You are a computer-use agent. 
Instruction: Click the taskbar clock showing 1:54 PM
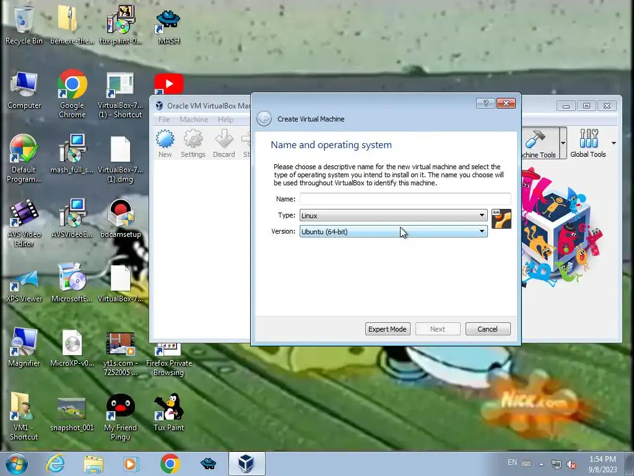click(x=602, y=464)
